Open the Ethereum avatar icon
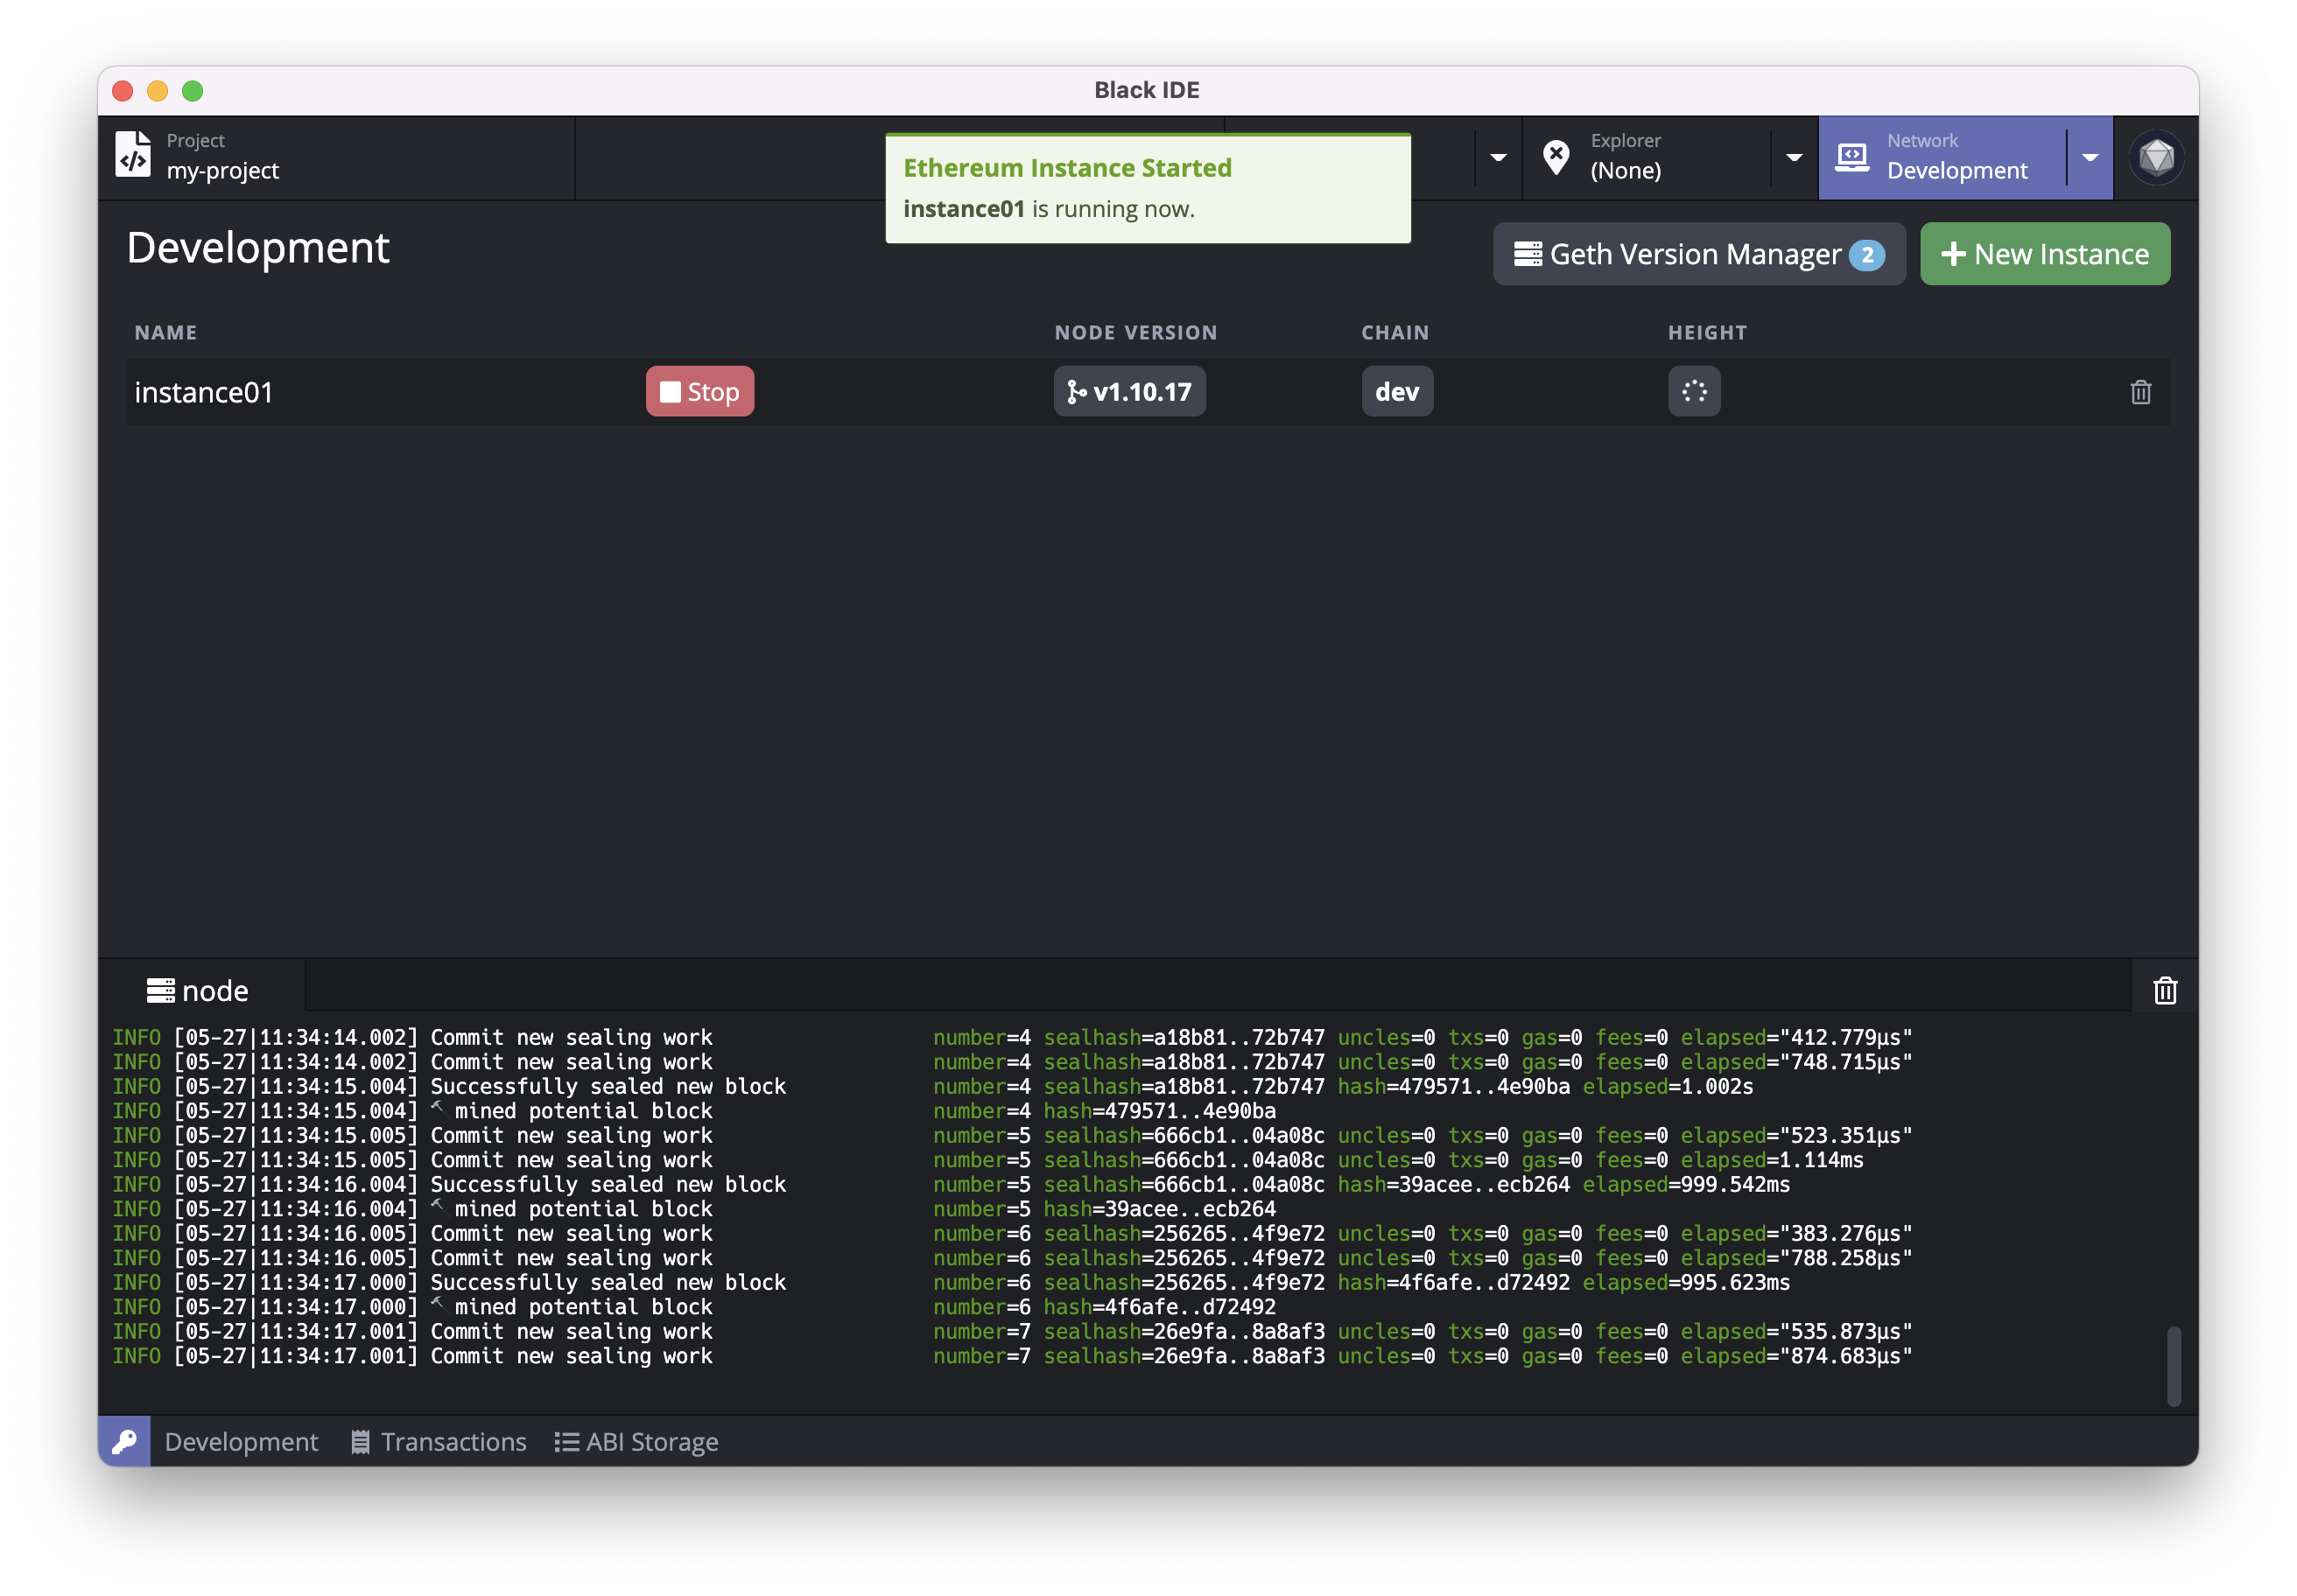This screenshot has height=1596, width=2297. tap(2156, 157)
